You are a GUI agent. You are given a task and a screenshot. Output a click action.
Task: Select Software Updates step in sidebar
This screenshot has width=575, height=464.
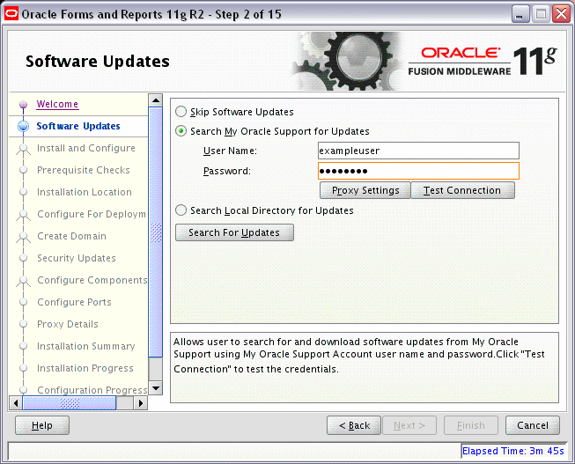(78, 126)
